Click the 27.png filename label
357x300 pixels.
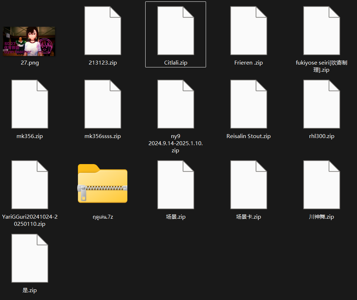(30, 63)
